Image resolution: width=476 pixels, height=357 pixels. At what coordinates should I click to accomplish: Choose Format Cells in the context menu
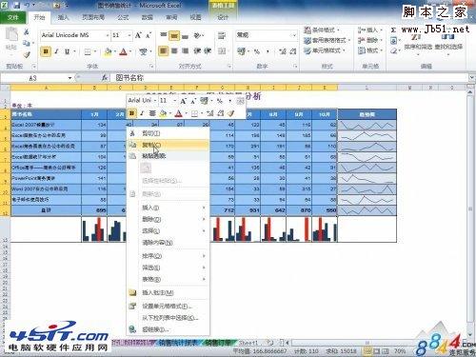(168, 307)
